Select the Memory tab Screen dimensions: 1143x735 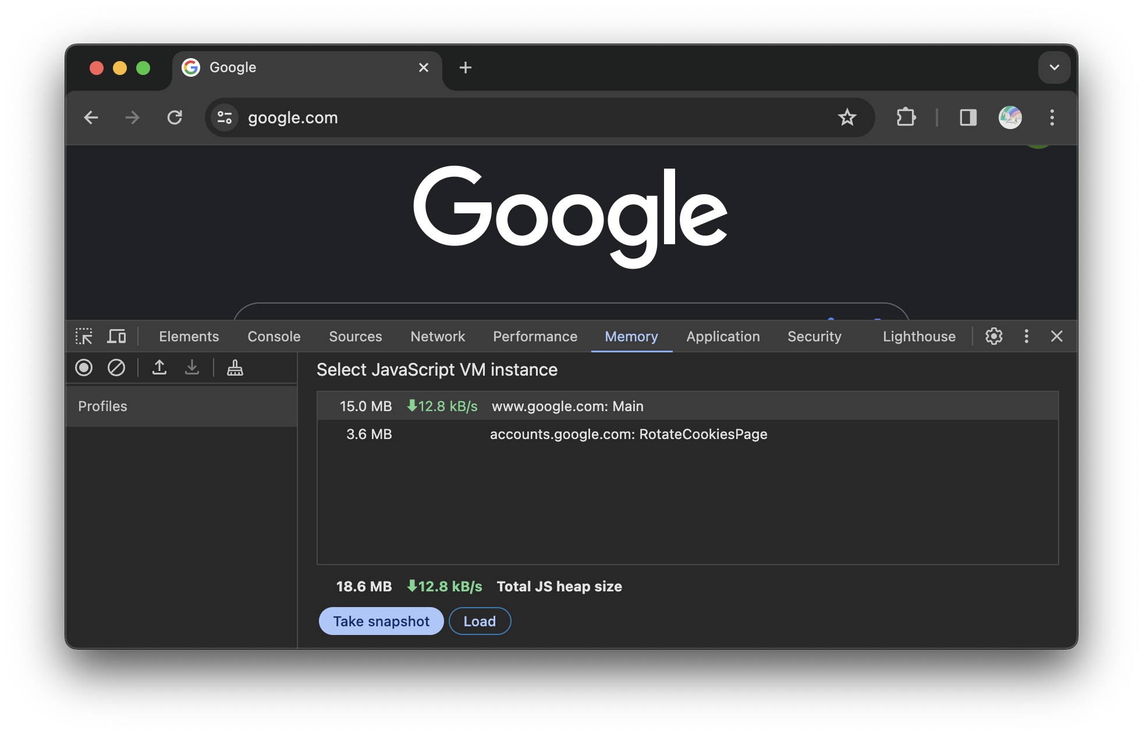click(631, 336)
